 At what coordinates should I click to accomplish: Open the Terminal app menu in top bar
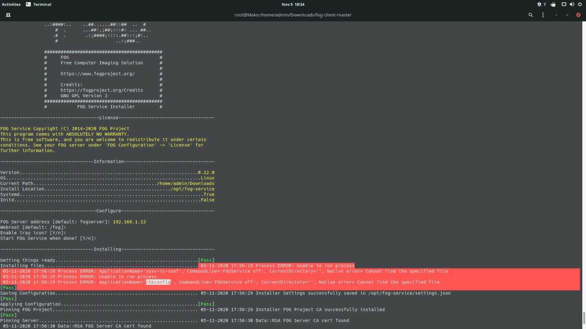tap(38, 4)
